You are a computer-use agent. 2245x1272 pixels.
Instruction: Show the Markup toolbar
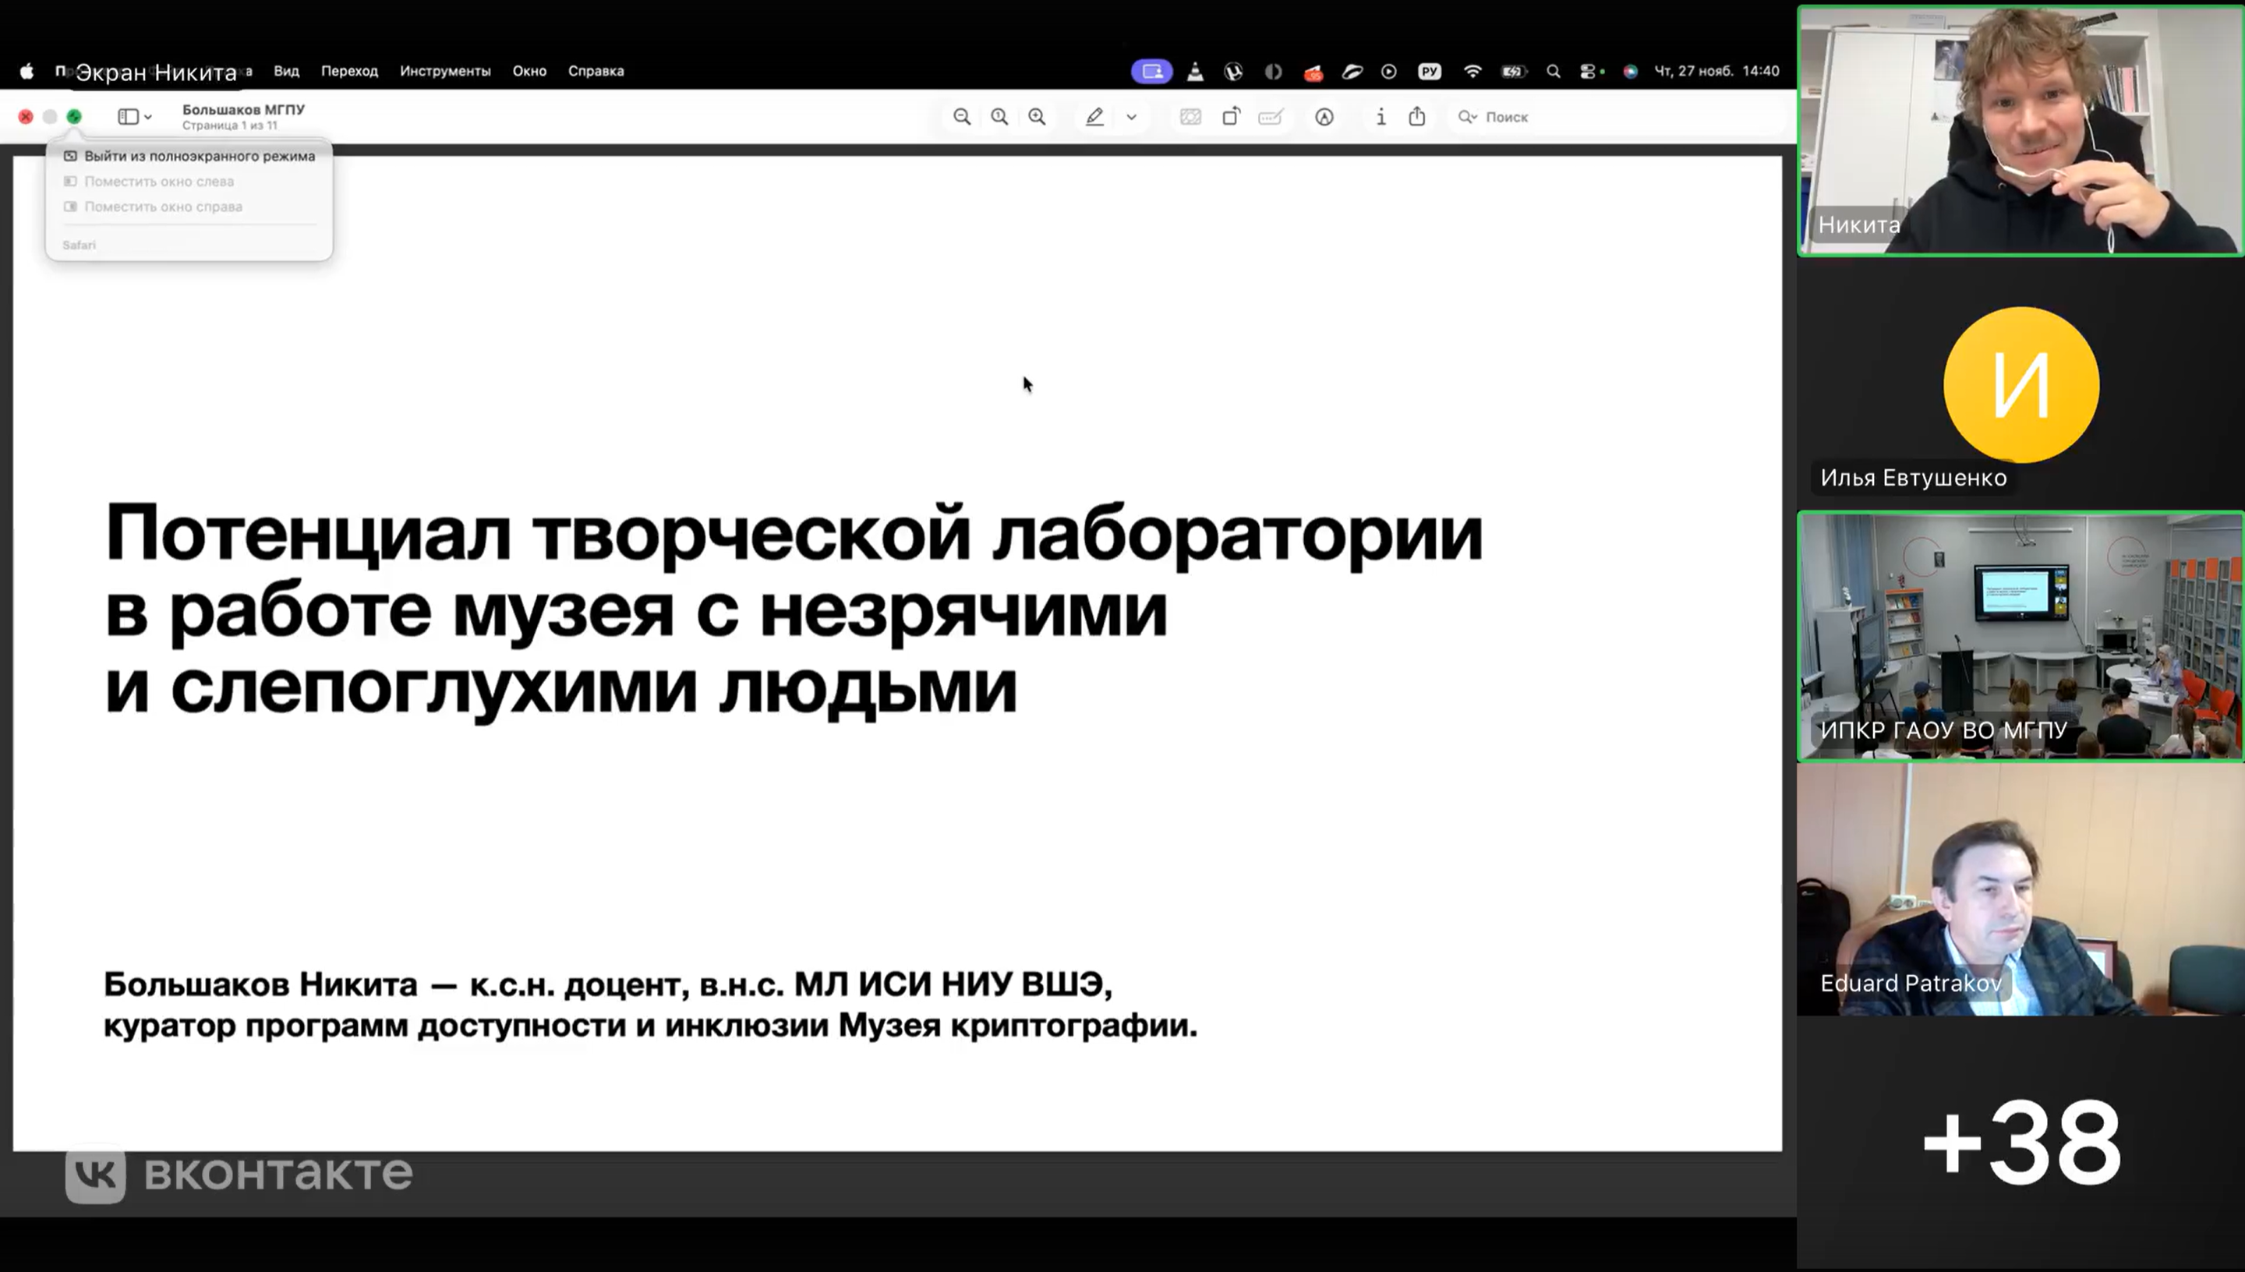(1324, 117)
